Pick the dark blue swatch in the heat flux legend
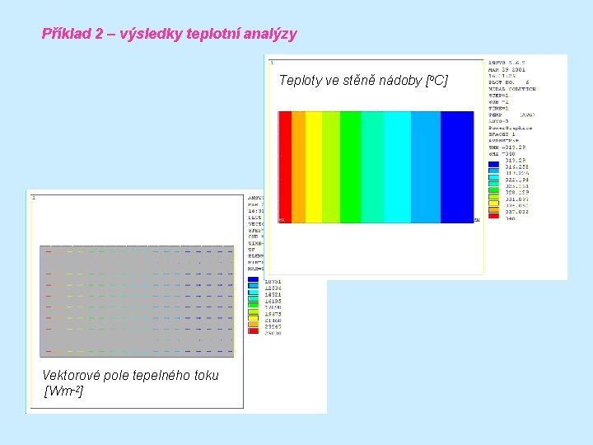The image size is (593, 445). [253, 279]
